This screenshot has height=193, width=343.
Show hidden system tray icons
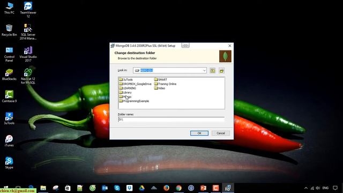pyautogui.click(x=306, y=188)
